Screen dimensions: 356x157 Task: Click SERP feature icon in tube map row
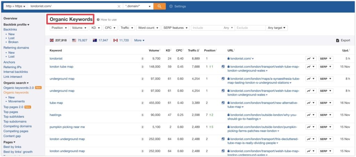pos(223,103)
